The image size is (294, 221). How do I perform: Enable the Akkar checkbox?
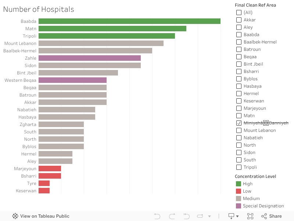pos(239,20)
